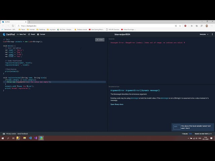Open the Rabbitmq bookmarks folder
The image size is (215, 161).
[41, 30]
